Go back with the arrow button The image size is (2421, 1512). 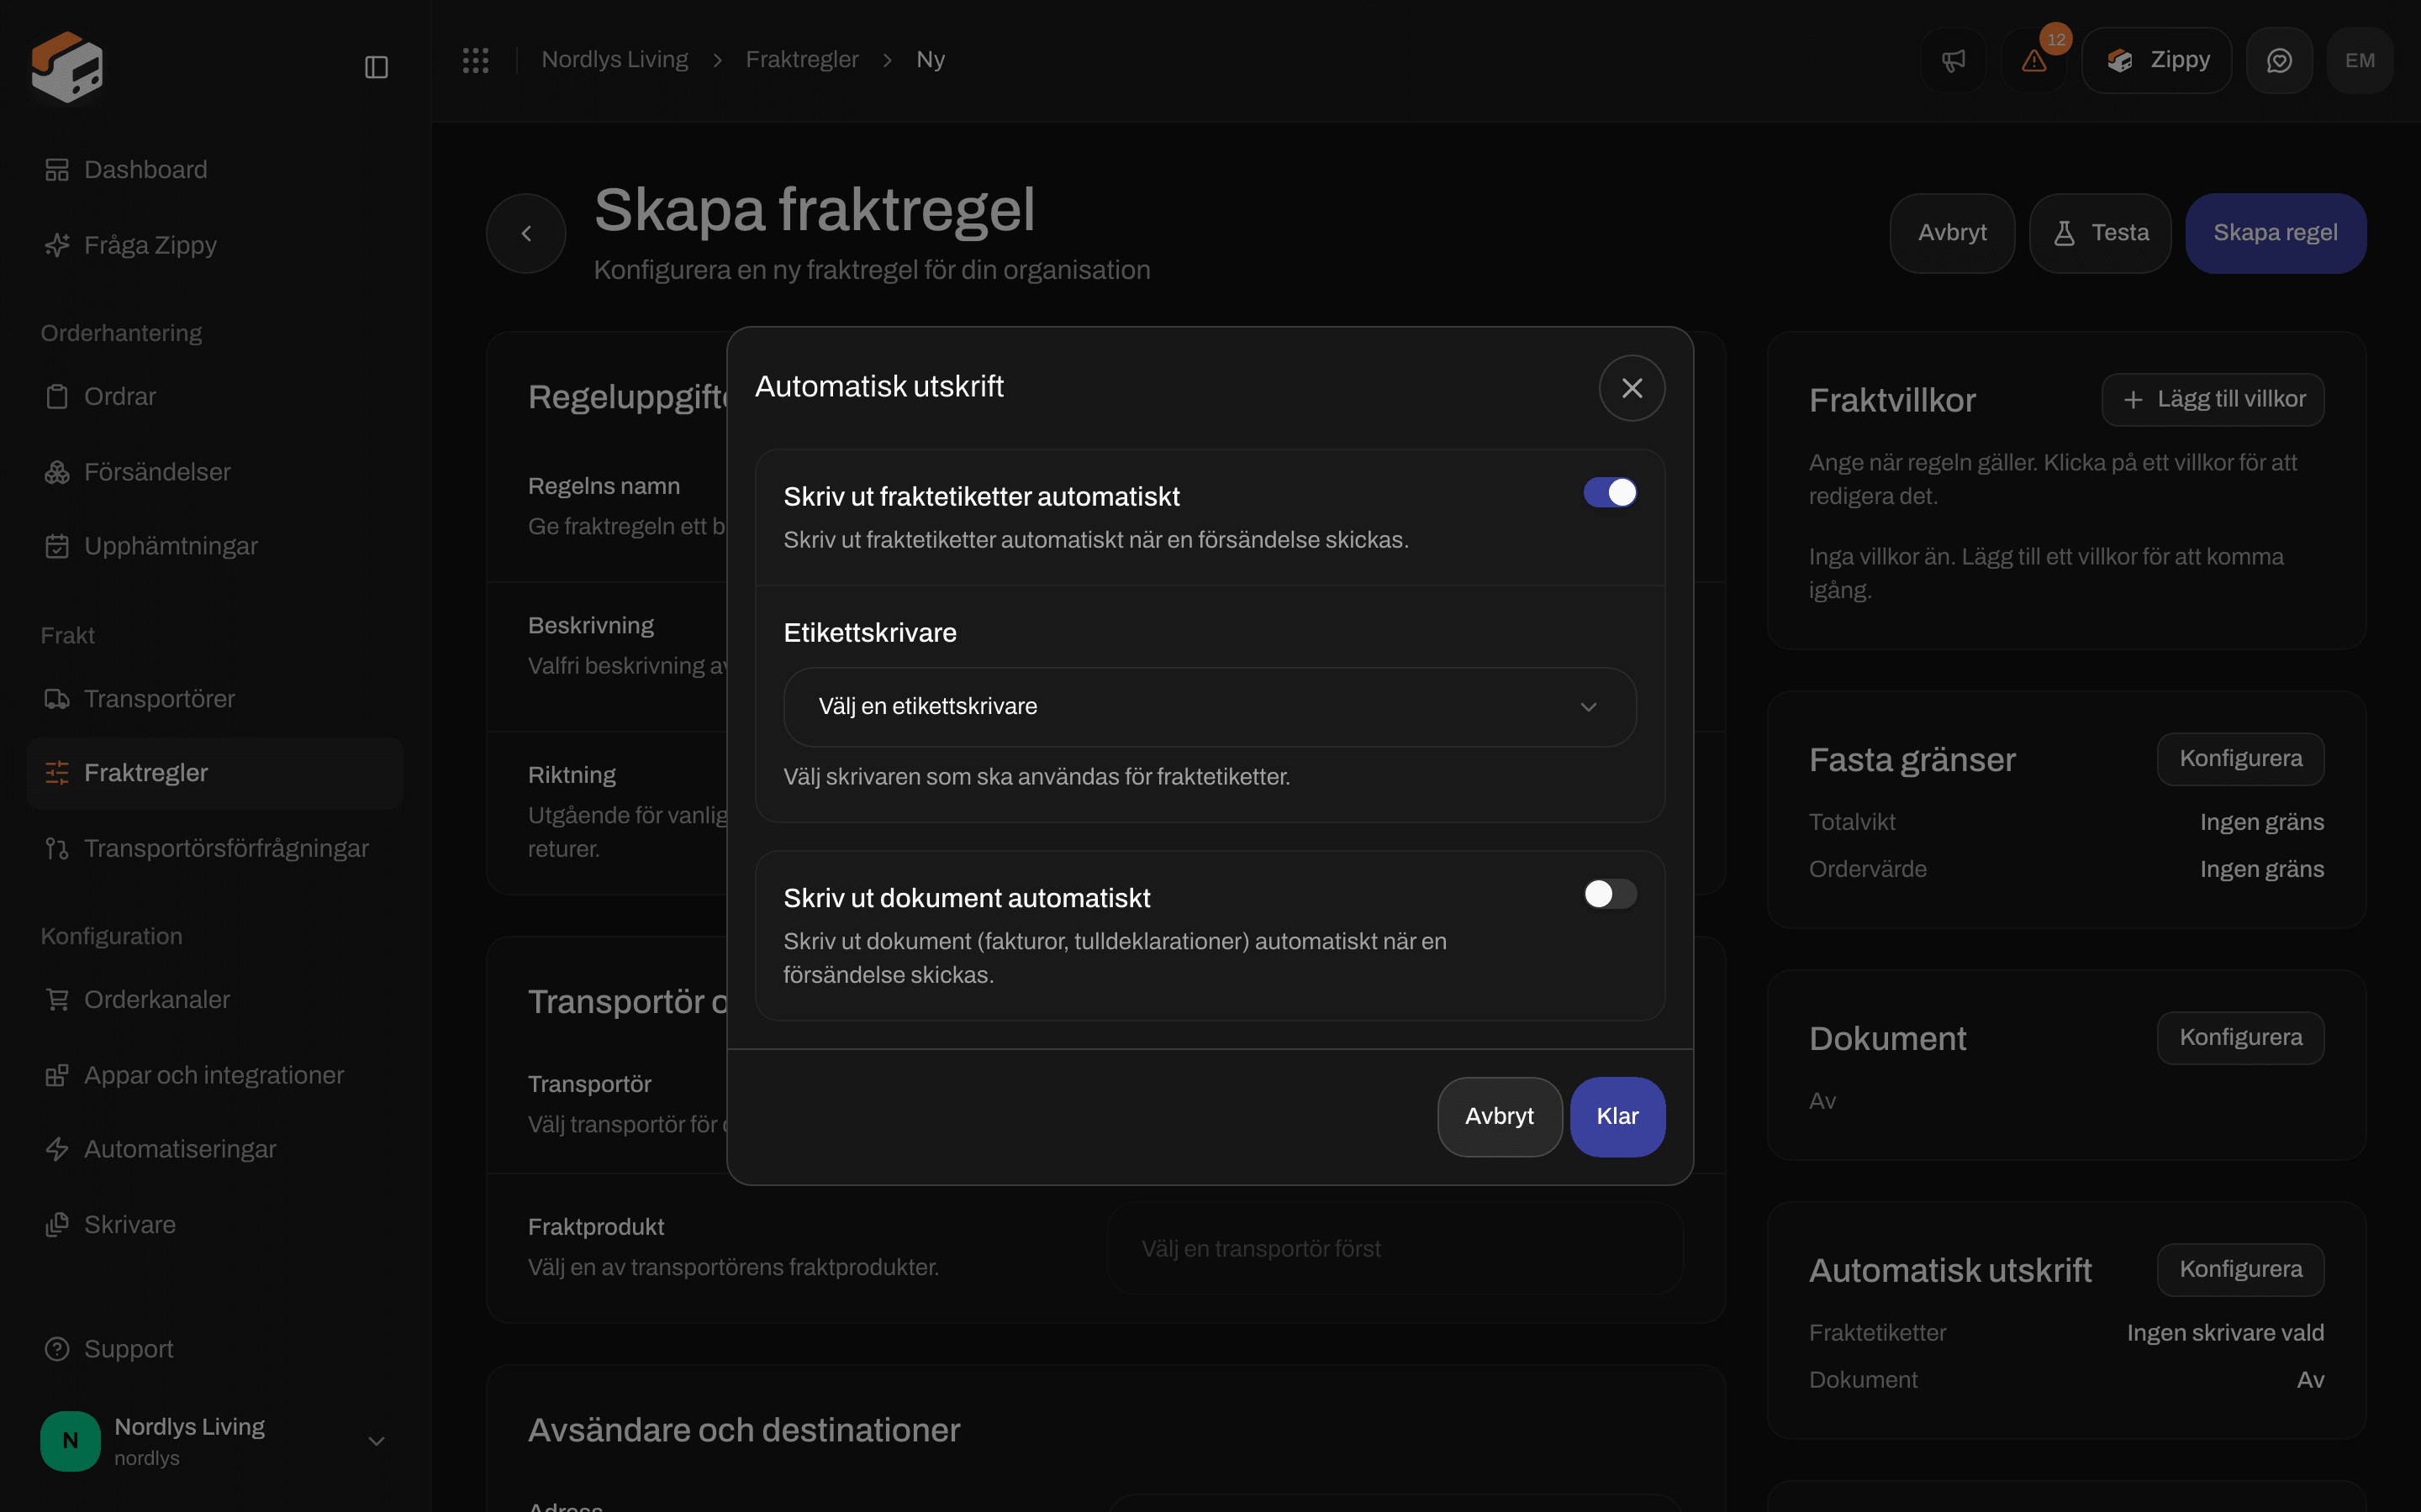[x=526, y=233]
